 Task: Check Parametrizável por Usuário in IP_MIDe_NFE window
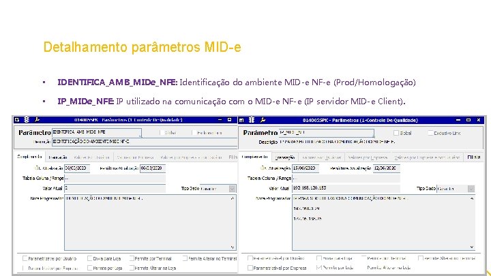(x=250, y=258)
